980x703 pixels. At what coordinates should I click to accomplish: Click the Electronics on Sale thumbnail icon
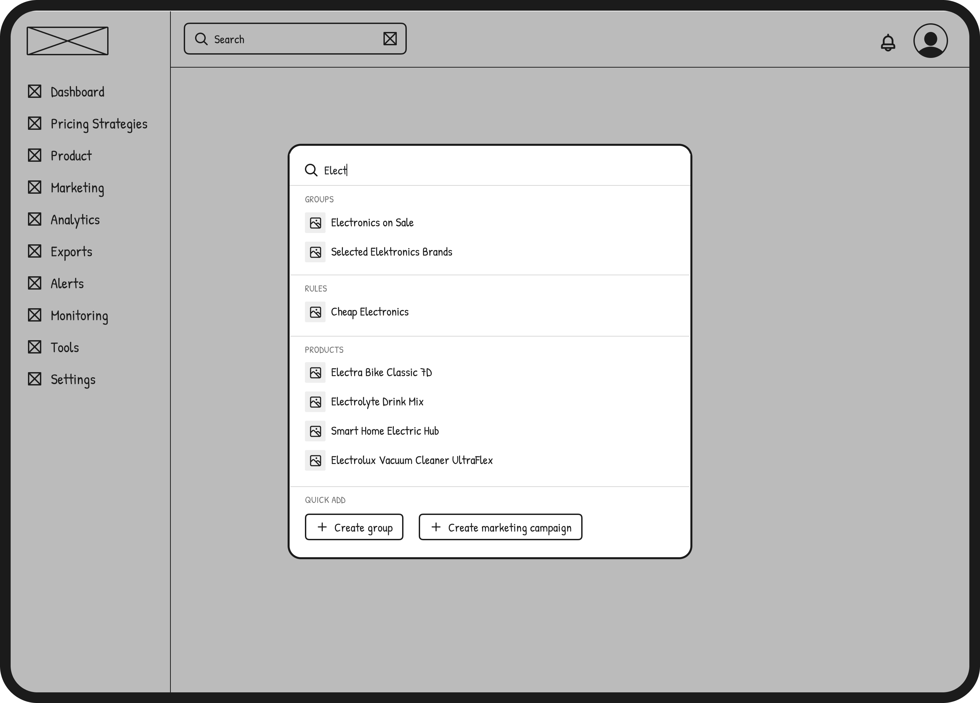pos(315,223)
